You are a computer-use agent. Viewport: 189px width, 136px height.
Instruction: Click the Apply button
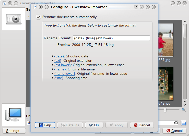pos(116,125)
